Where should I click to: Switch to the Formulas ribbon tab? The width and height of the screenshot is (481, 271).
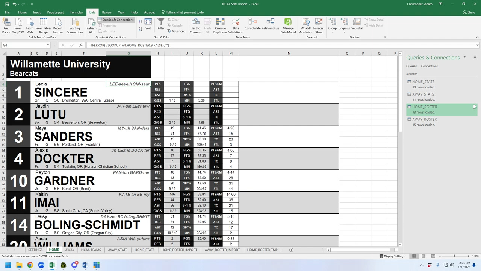76,12
